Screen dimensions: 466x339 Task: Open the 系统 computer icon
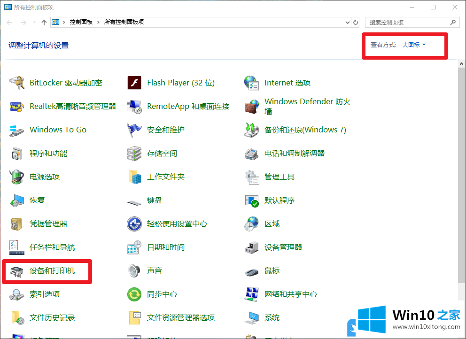pyautogui.click(x=252, y=317)
